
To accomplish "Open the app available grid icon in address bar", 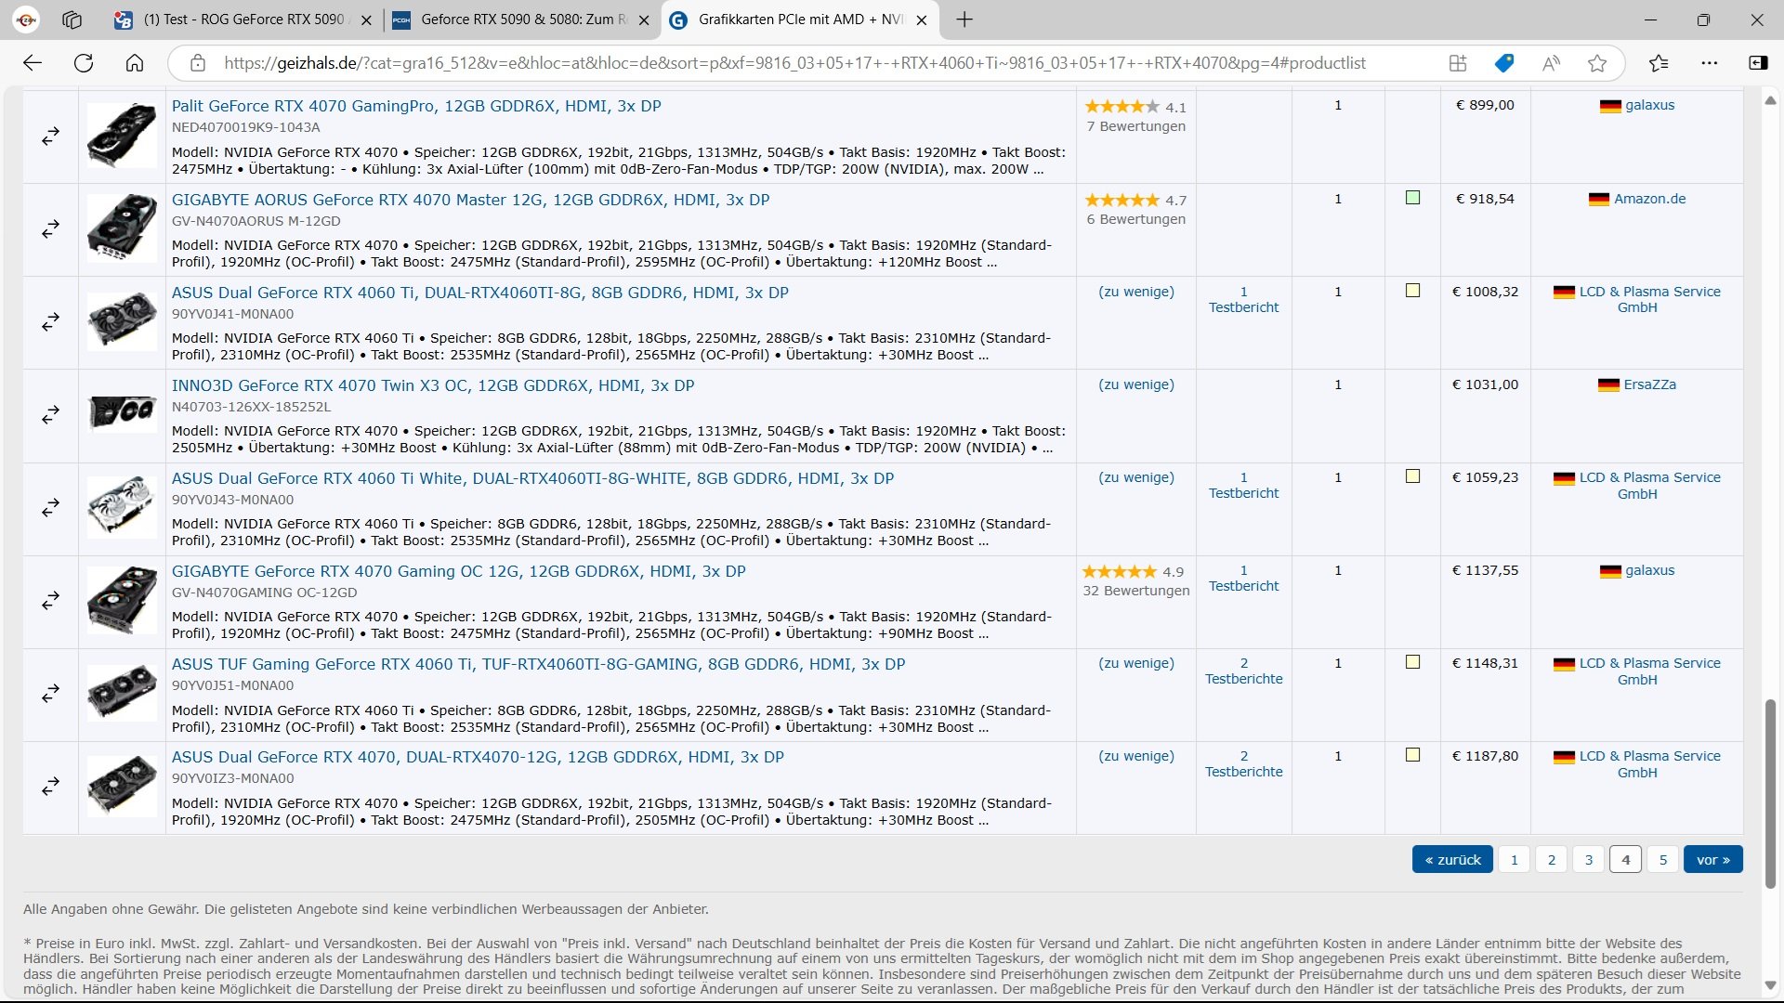I will [x=1458, y=63].
